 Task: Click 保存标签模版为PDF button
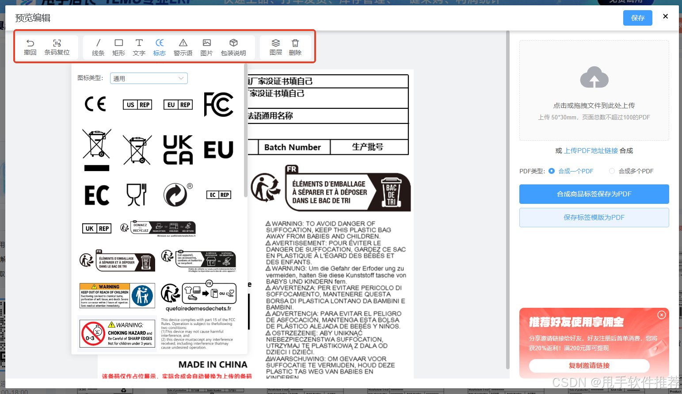click(x=594, y=218)
